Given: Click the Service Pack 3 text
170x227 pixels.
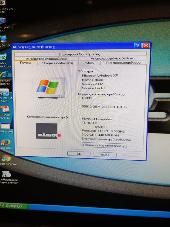Looking at the screenshot, I should tap(94, 88).
